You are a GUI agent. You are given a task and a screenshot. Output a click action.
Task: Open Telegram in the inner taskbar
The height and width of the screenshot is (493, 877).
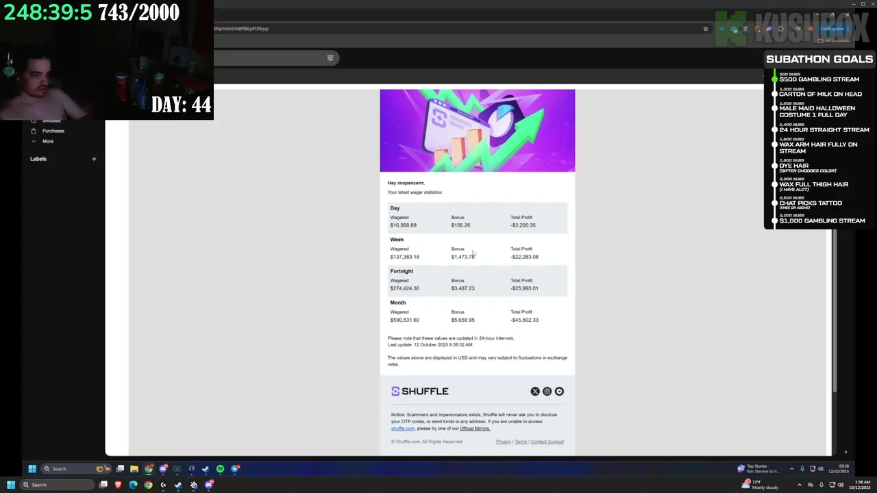[x=235, y=469]
